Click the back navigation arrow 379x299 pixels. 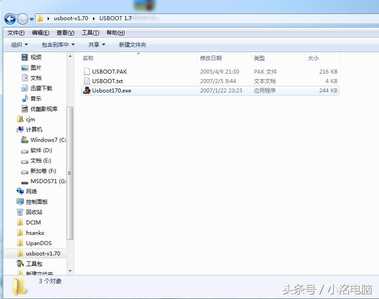(x=9, y=19)
